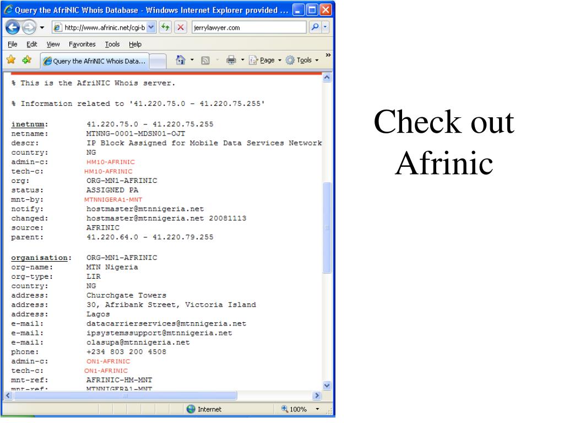The image size is (564, 423).
Task: Expand the Home button dropdown arrow
Action: point(192,60)
